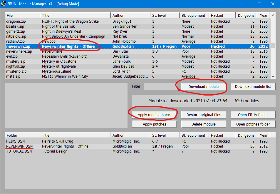Select the dragonn.zip row
Viewport: 280px width, 194px height.
pyautogui.click(x=137, y=21)
